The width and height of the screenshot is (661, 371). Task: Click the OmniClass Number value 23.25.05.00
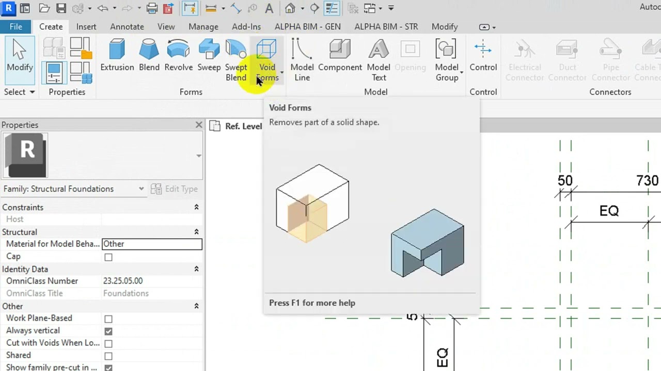point(123,281)
